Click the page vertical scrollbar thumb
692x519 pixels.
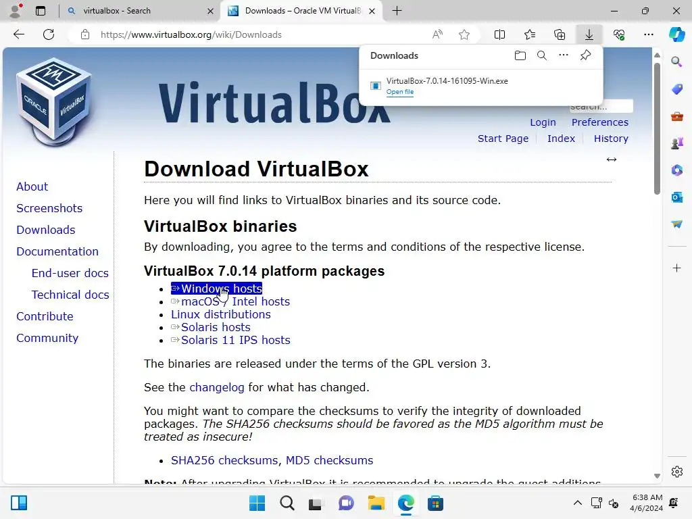click(x=657, y=128)
